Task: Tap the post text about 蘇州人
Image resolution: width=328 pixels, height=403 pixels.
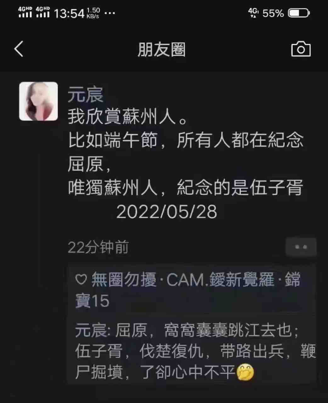Action: pyautogui.click(x=186, y=152)
